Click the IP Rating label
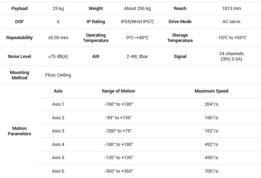261x178 pixels. 96,22
